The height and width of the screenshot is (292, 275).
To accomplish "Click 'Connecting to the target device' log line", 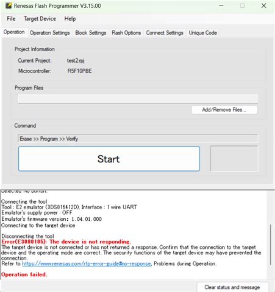I will tap(38, 225).
